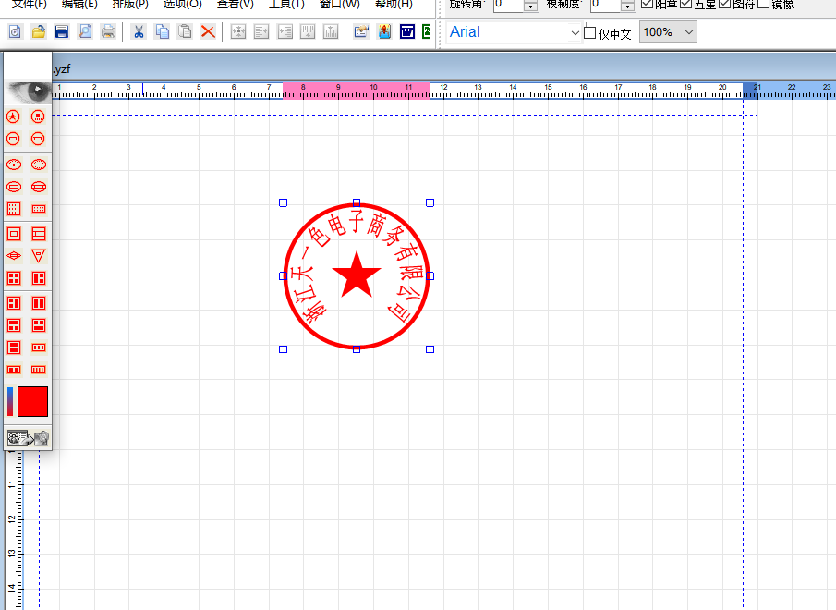Enable the 镜像 mirror checkbox
The height and width of the screenshot is (610, 836).
coord(764,4)
